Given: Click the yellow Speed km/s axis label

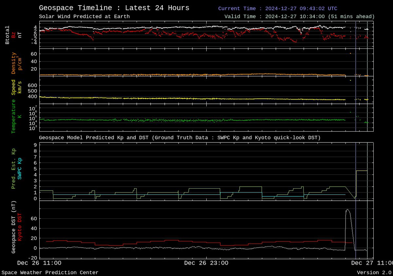Looking at the screenshot, I should pyautogui.click(x=13, y=87).
